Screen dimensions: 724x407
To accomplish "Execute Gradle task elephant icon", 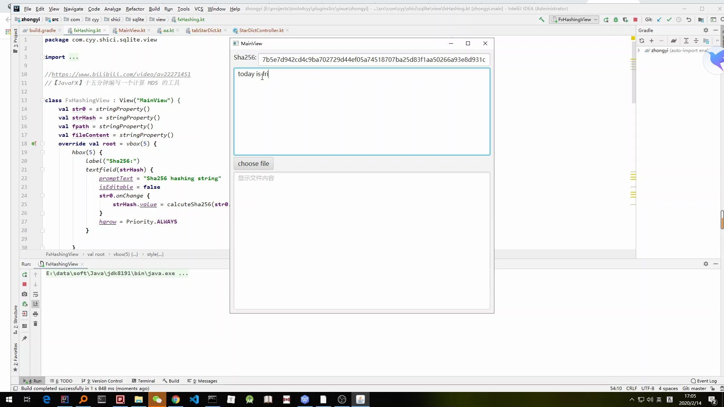I will [674, 41].
